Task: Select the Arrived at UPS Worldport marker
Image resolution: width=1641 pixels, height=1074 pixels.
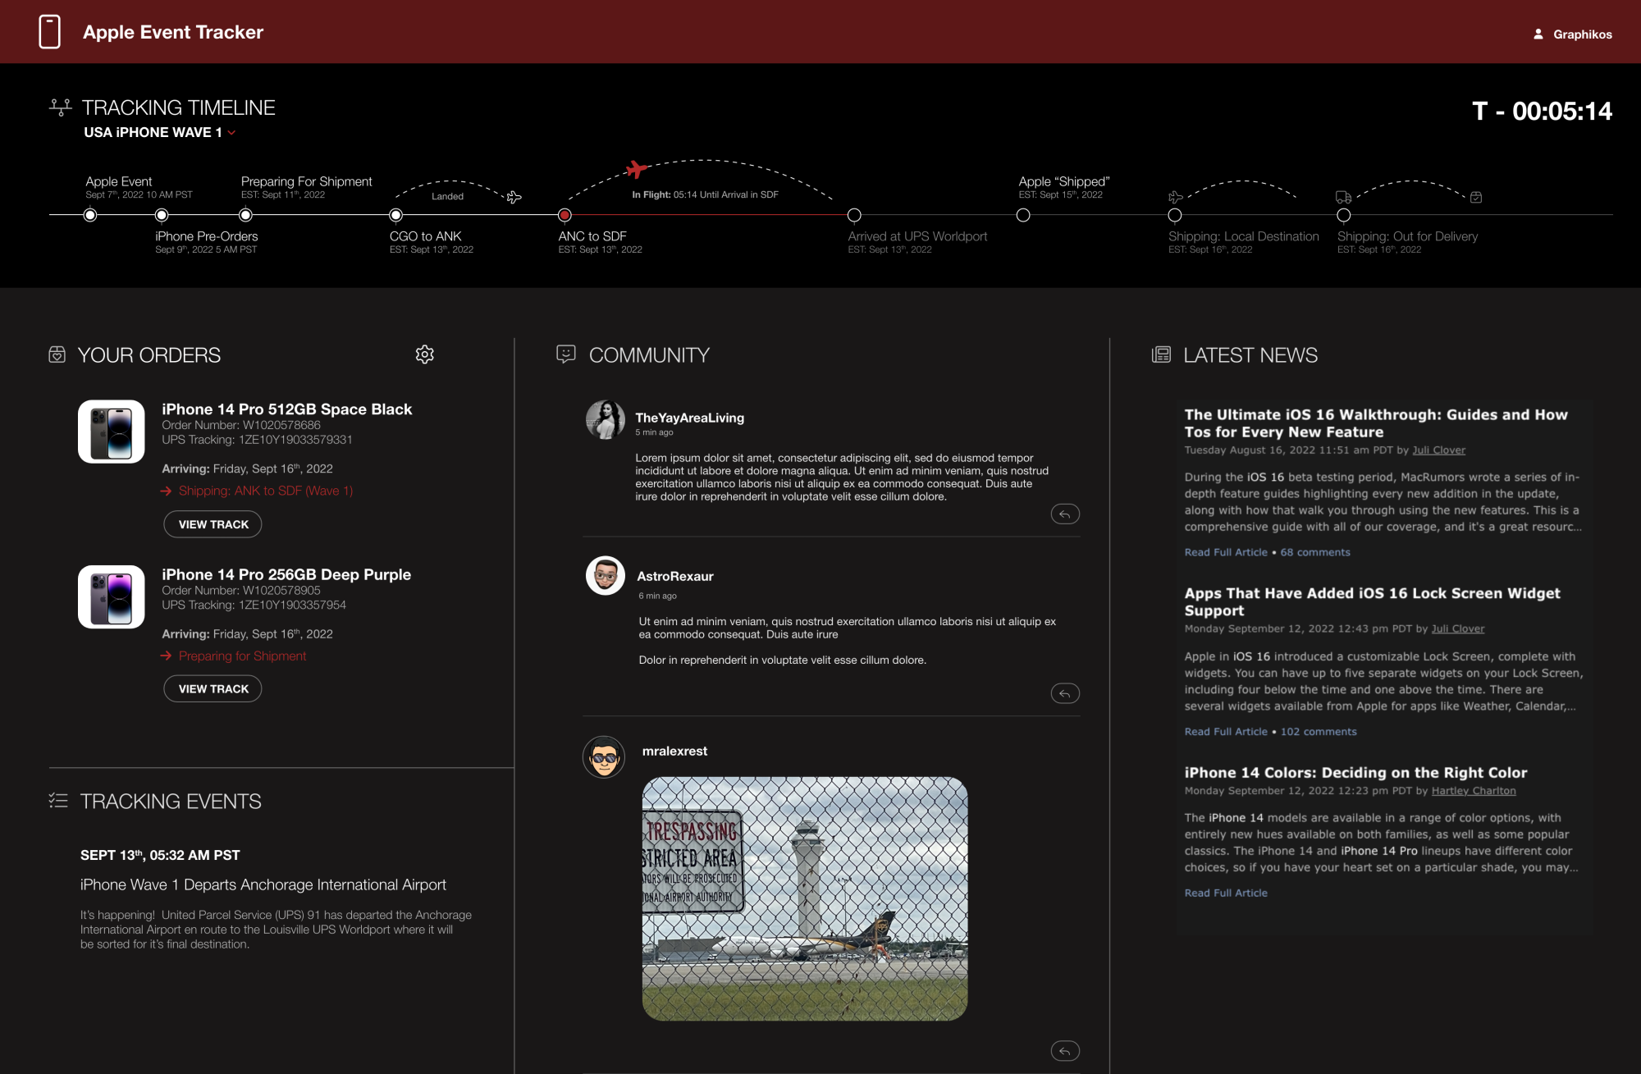Action: [854, 215]
